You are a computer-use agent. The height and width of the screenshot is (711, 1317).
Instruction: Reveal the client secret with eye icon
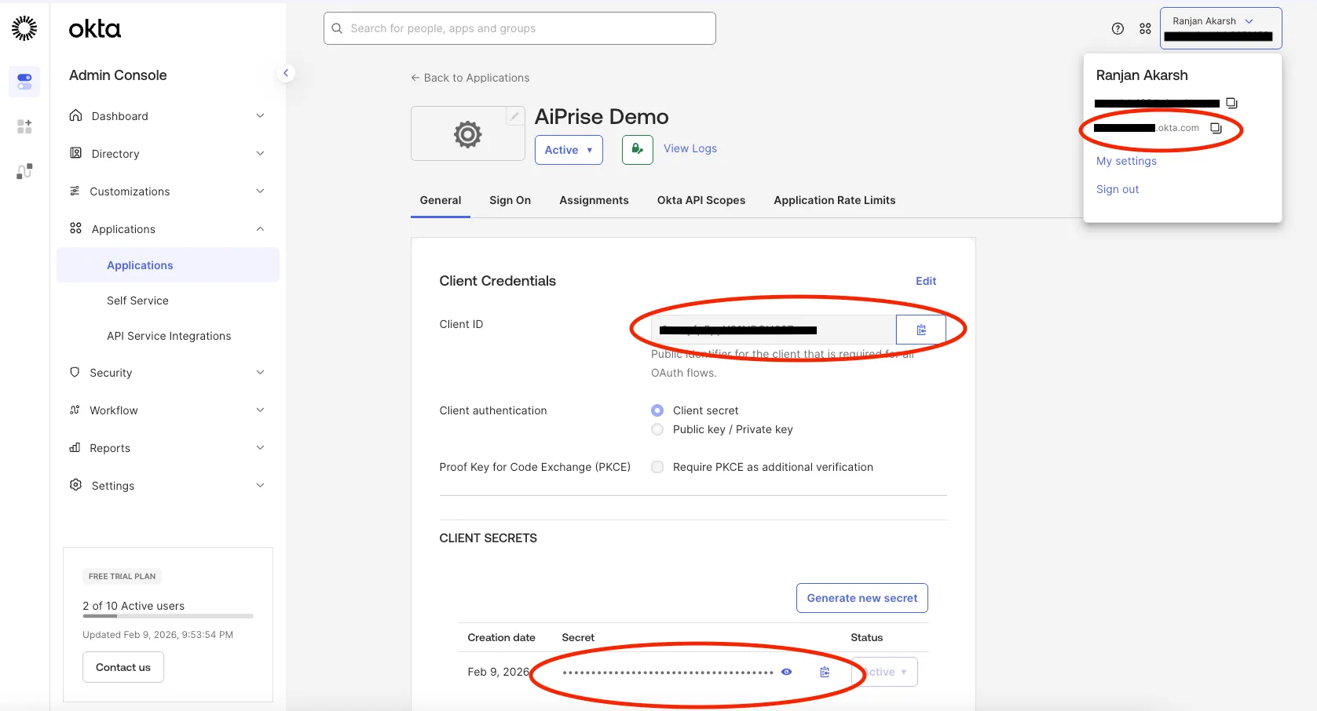coord(786,672)
